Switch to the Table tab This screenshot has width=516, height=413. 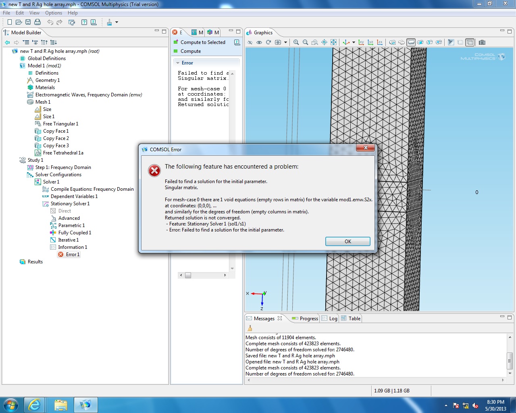[351, 318]
